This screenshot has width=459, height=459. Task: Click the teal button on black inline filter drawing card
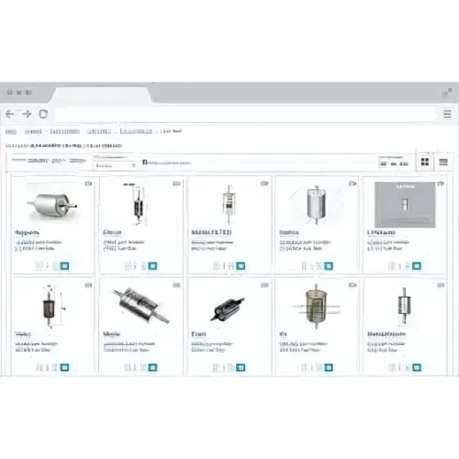(x=152, y=266)
